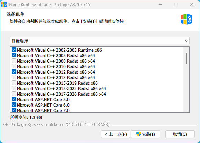200x143 pixels.
Task: Uncheck Visual C++ 2005 Redist x86 x64
Action: point(14,55)
